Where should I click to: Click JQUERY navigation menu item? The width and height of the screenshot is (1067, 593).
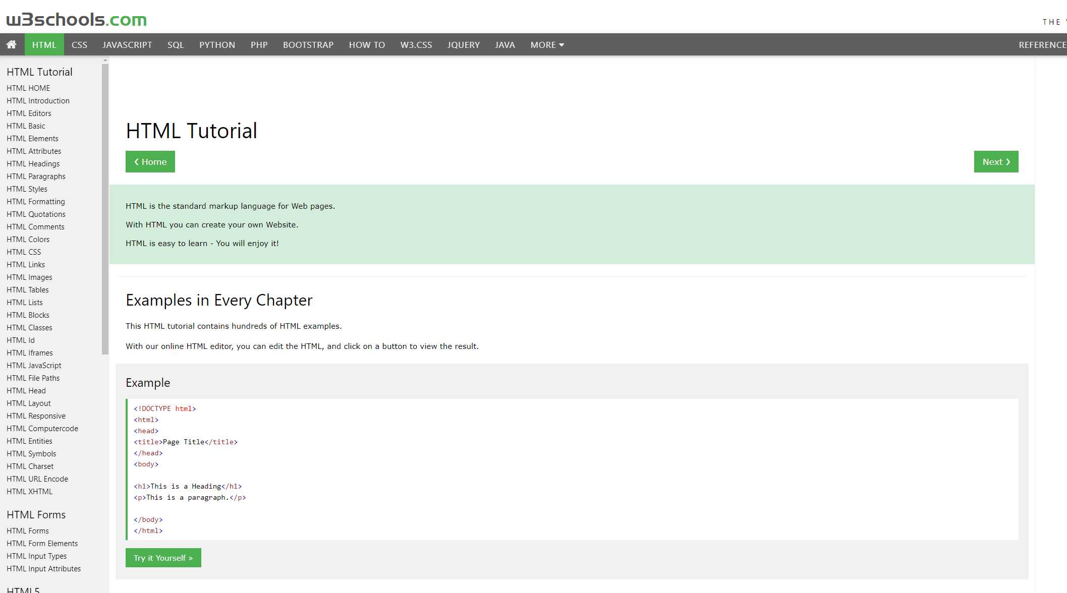(x=464, y=44)
